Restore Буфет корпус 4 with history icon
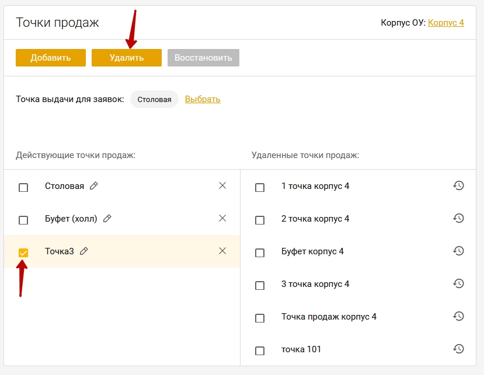 coord(459,251)
